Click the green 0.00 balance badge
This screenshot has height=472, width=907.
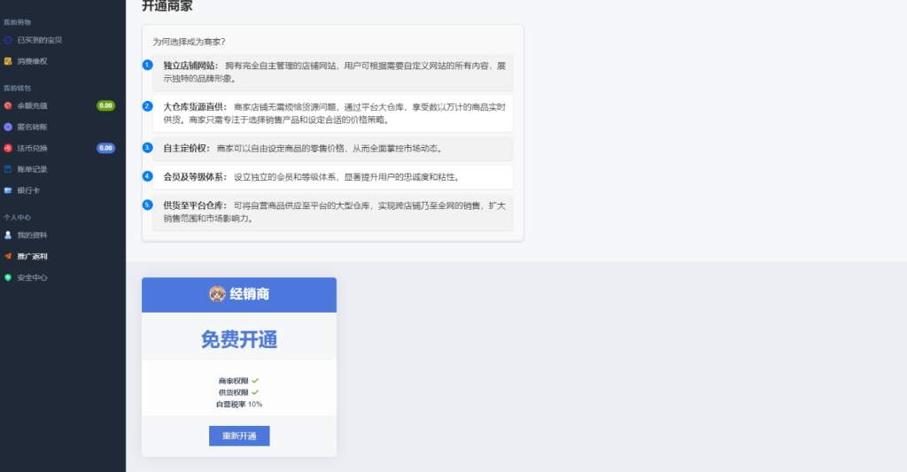pos(105,105)
